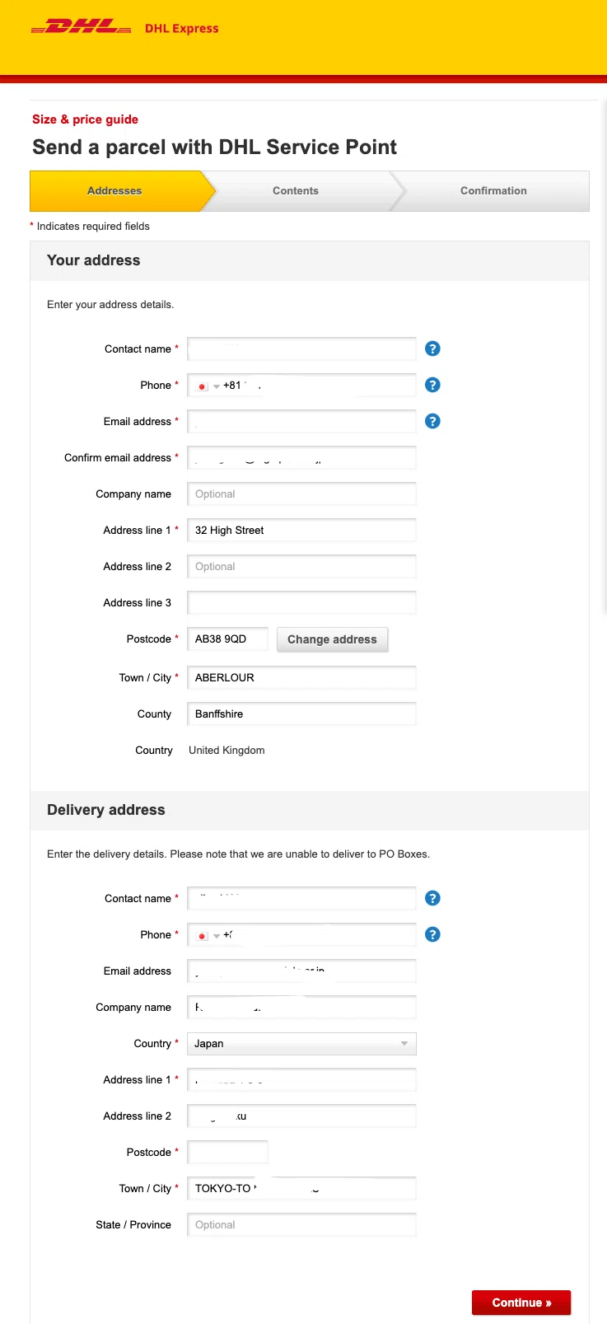Select the Confirmation step tab
This screenshot has width=607, height=1324.
click(493, 190)
